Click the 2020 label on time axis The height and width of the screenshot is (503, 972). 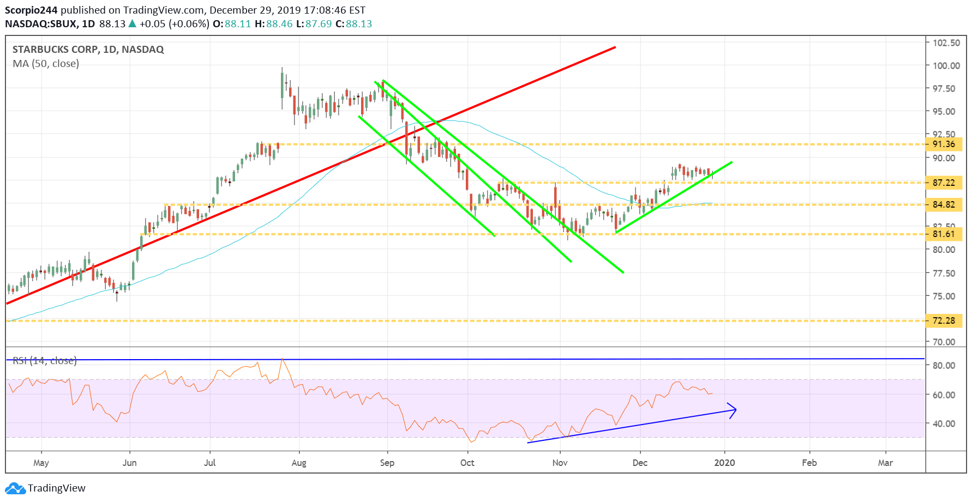(725, 463)
